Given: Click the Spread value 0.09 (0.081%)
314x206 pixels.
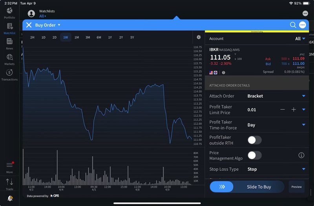Looking at the screenshot, I should tap(294, 72).
